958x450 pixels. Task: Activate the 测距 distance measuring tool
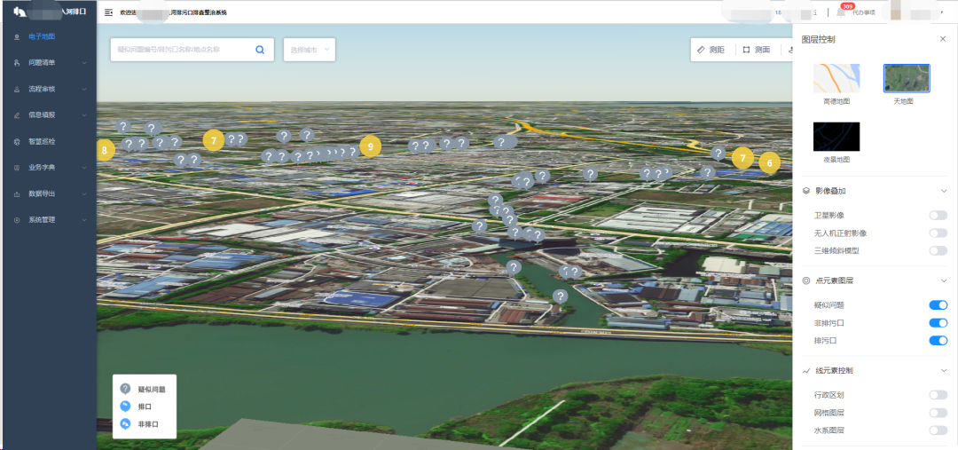tap(711, 50)
